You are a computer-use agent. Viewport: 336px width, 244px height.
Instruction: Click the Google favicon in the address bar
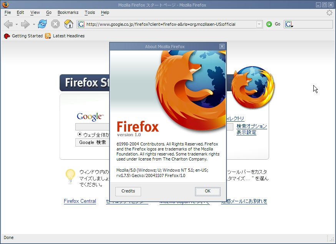click(x=81, y=24)
